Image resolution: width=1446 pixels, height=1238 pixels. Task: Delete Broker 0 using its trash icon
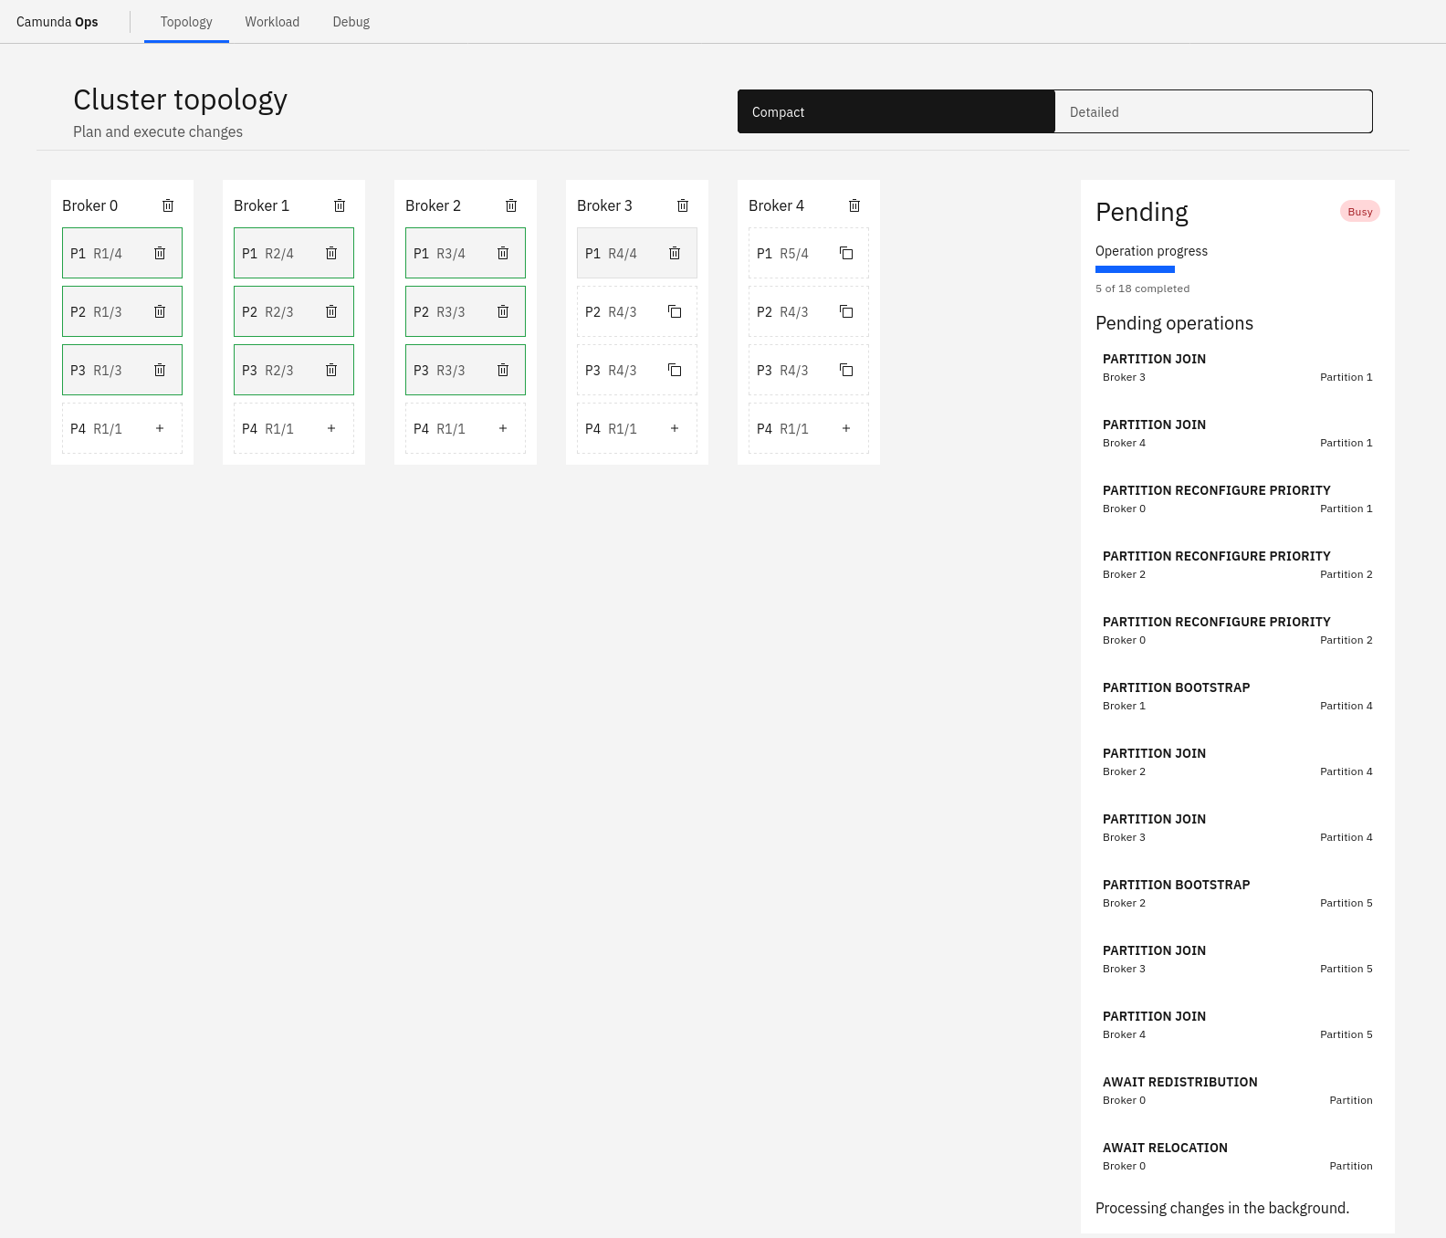tap(168, 205)
